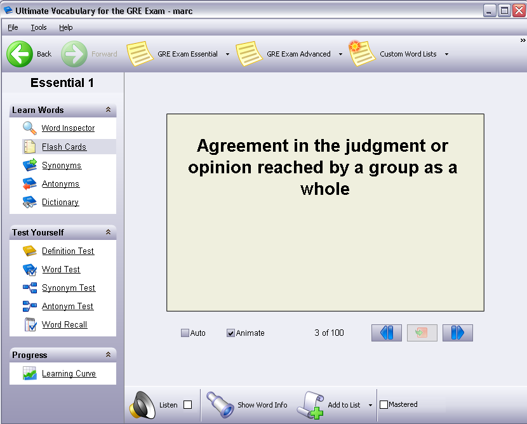Expand the GRE Exam Essential dropdown arrow
527x424 pixels.
227,54
